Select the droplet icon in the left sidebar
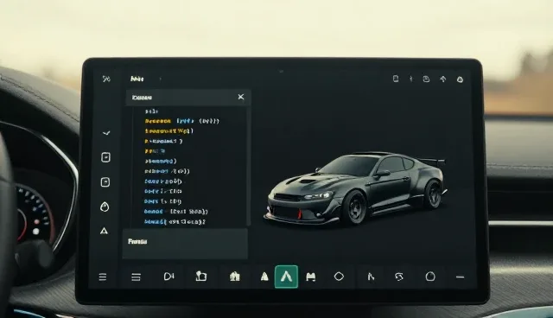 point(105,207)
